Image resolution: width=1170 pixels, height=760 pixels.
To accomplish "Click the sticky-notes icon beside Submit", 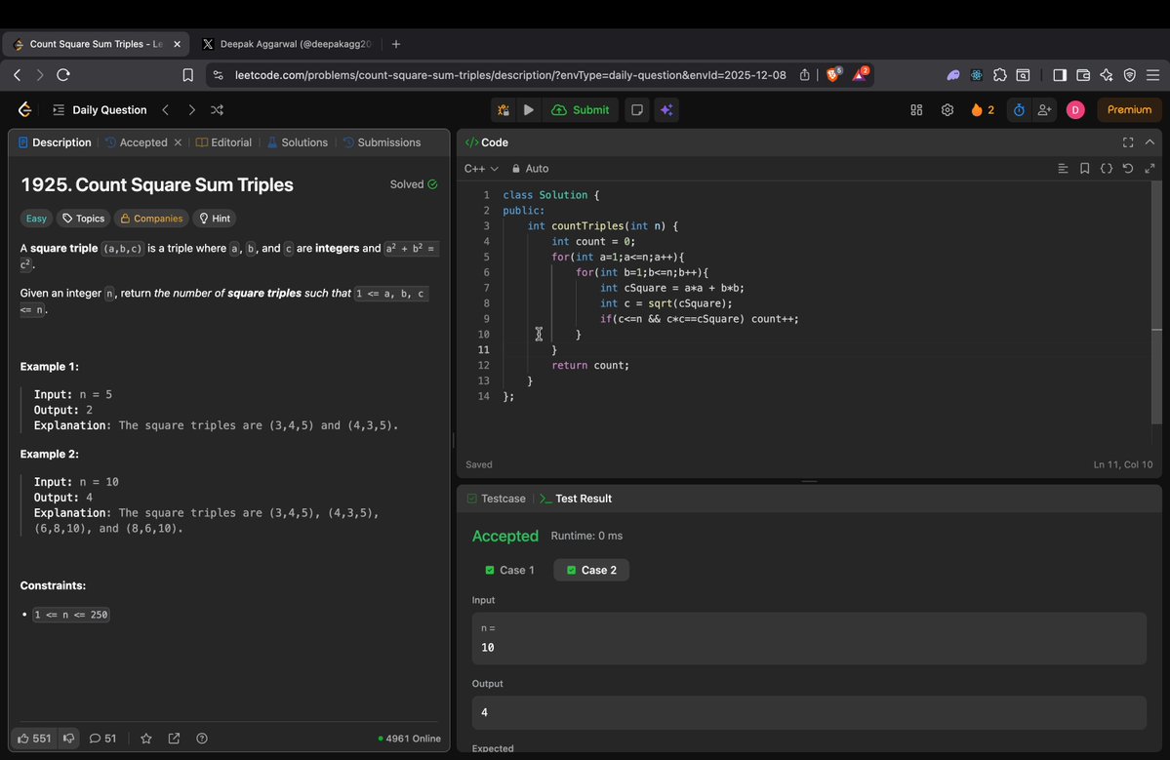I will point(636,109).
